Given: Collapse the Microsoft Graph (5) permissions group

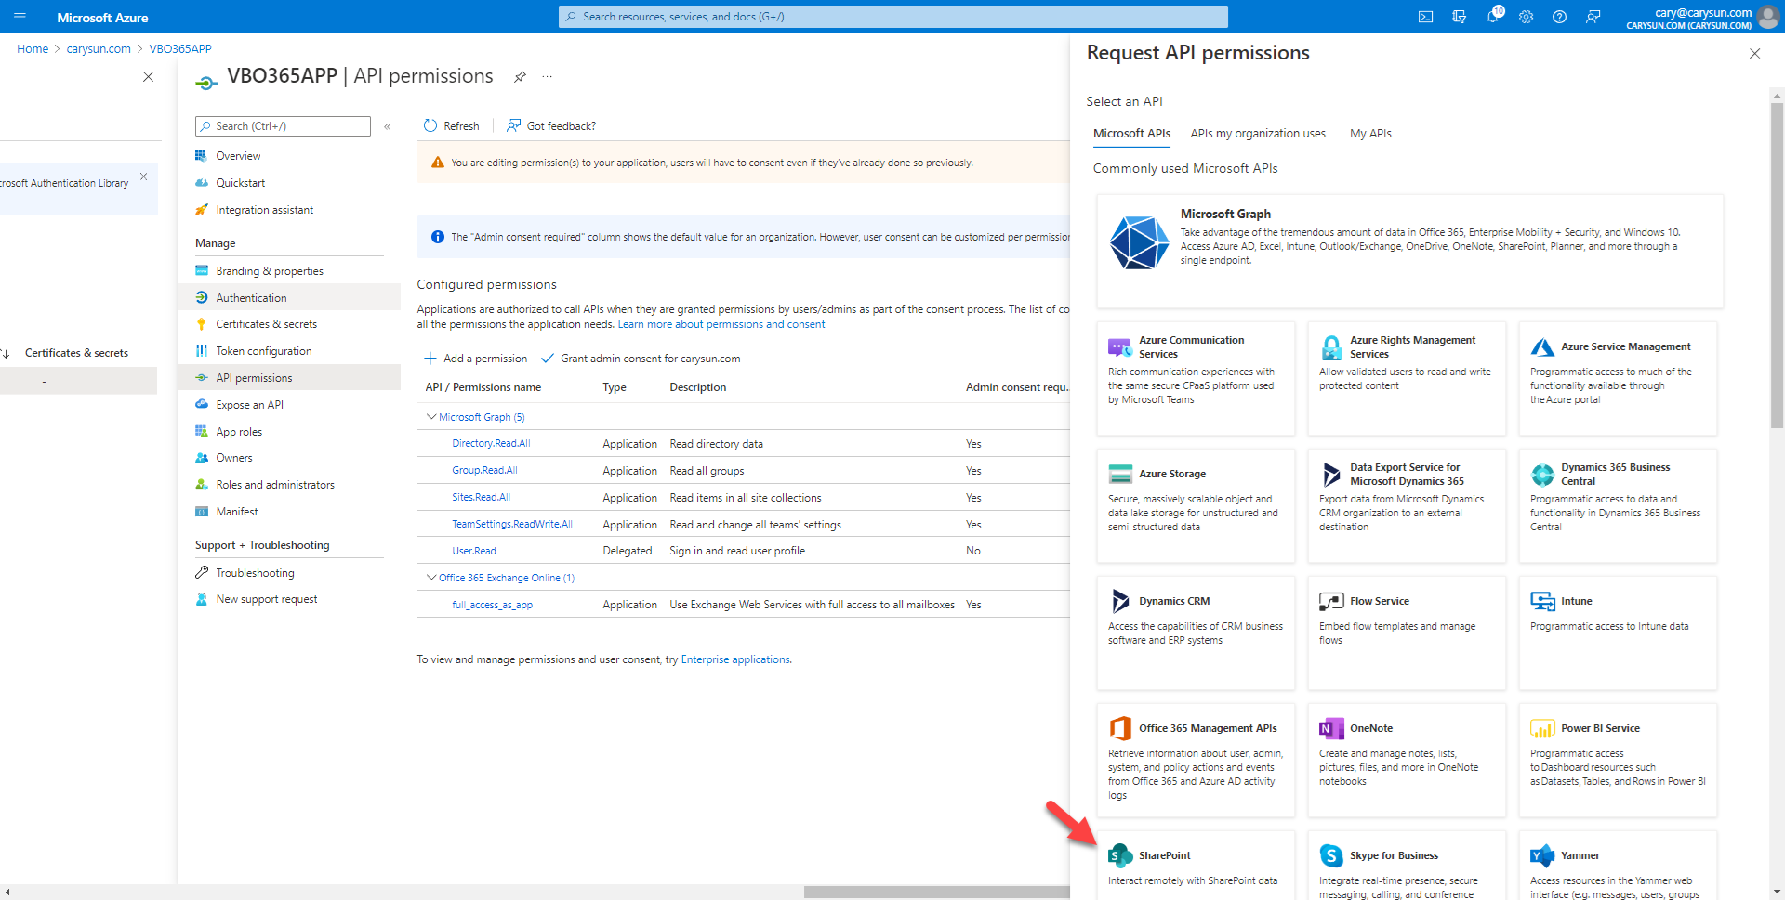Looking at the screenshot, I should [x=431, y=417].
